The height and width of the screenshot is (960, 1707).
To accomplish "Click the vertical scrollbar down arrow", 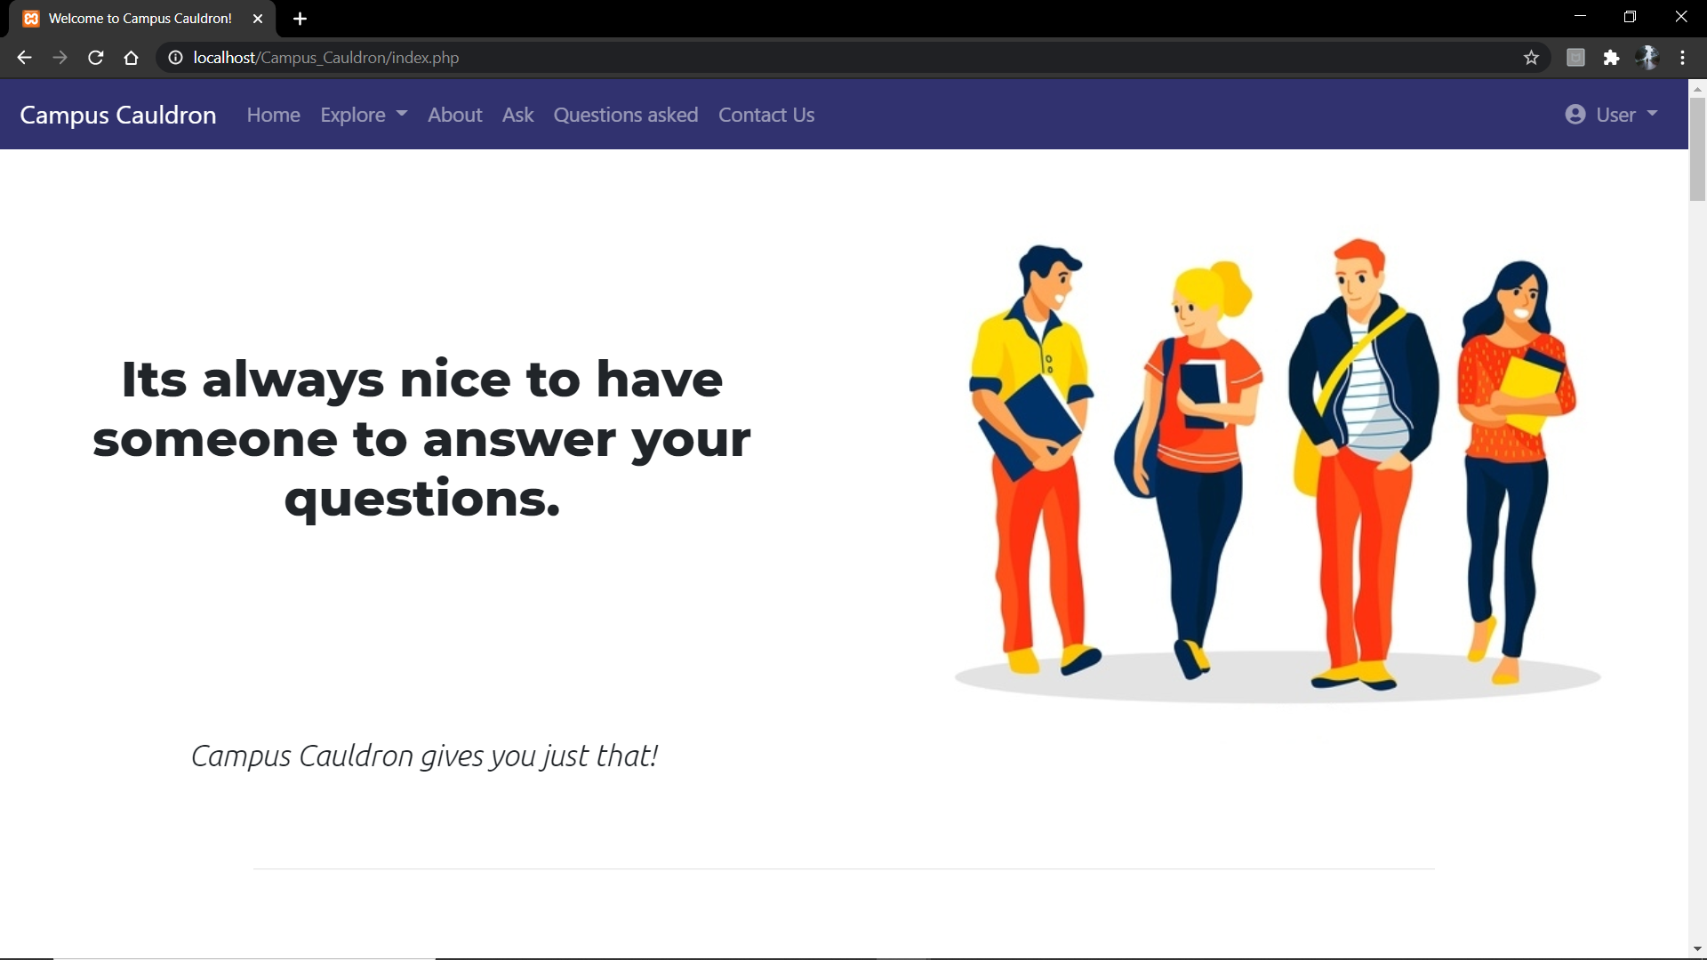I will (1697, 948).
